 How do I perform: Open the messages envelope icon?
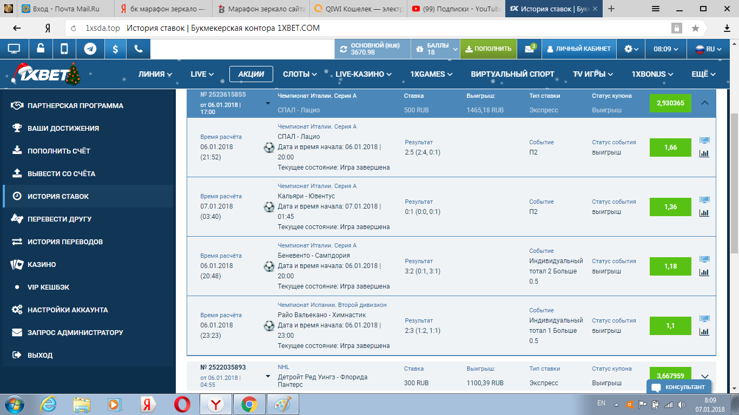(x=530, y=49)
